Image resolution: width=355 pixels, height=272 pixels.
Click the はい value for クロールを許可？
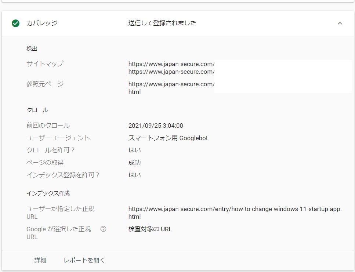134,150
